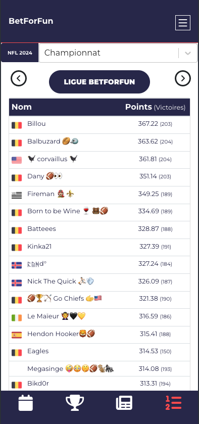The image size is (199, 424).
Task: Open the trophy tab in bottom bar
Action: (x=75, y=403)
